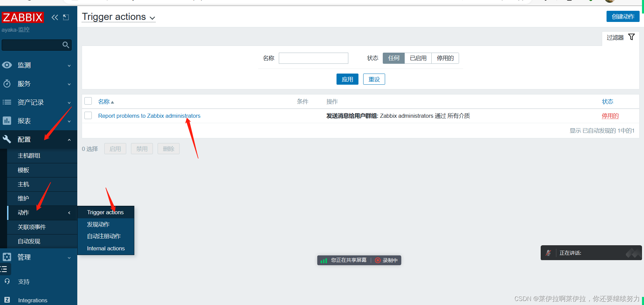Expand the 资产记录 menu chevron
This screenshot has width=644, height=305.
(69, 103)
